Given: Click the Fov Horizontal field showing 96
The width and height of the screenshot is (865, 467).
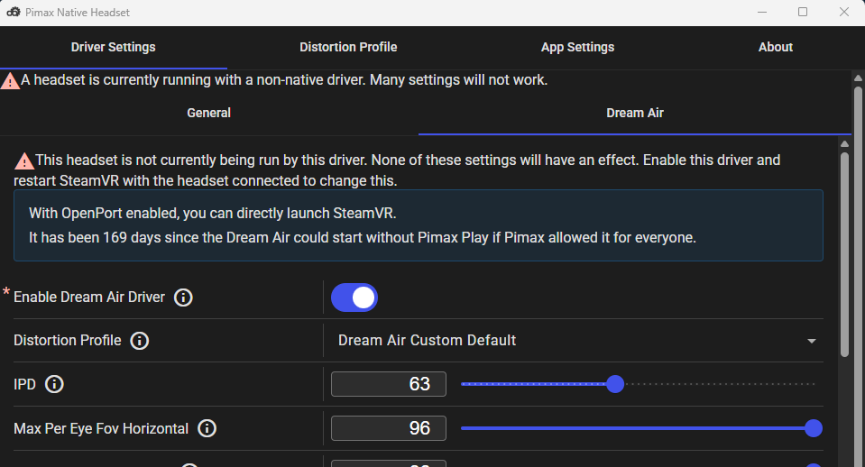Looking at the screenshot, I should pyautogui.click(x=389, y=428).
